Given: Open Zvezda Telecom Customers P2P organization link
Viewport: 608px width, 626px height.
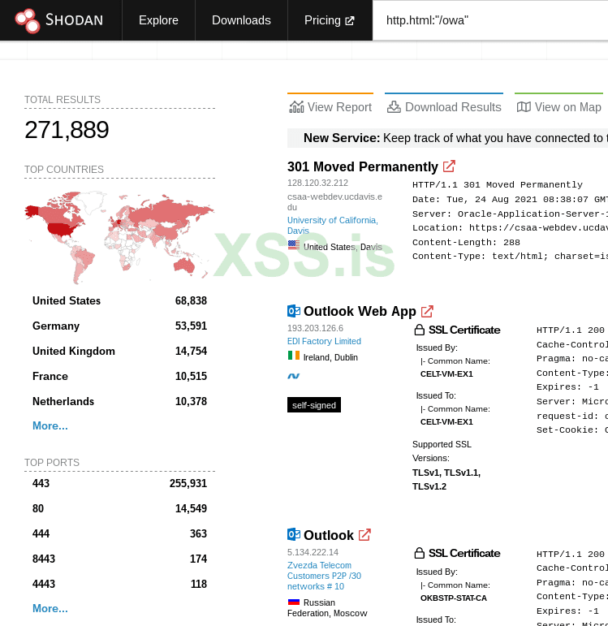Looking at the screenshot, I should pos(324,576).
